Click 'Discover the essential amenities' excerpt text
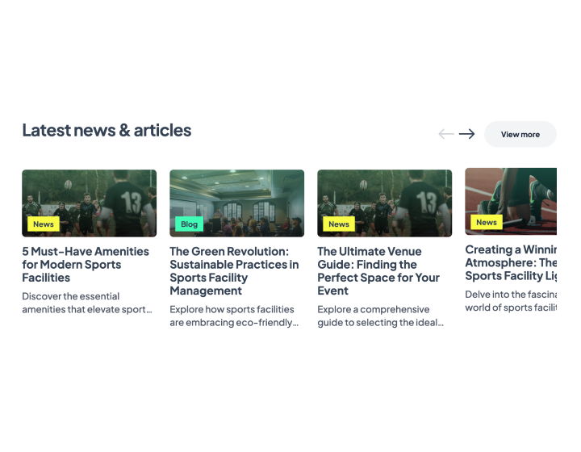 click(x=87, y=303)
